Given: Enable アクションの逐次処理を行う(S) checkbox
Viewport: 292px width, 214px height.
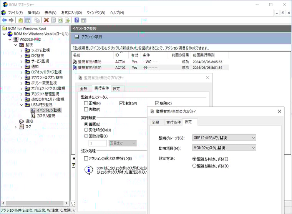Looking at the screenshot, I should pyautogui.click(x=86, y=159).
